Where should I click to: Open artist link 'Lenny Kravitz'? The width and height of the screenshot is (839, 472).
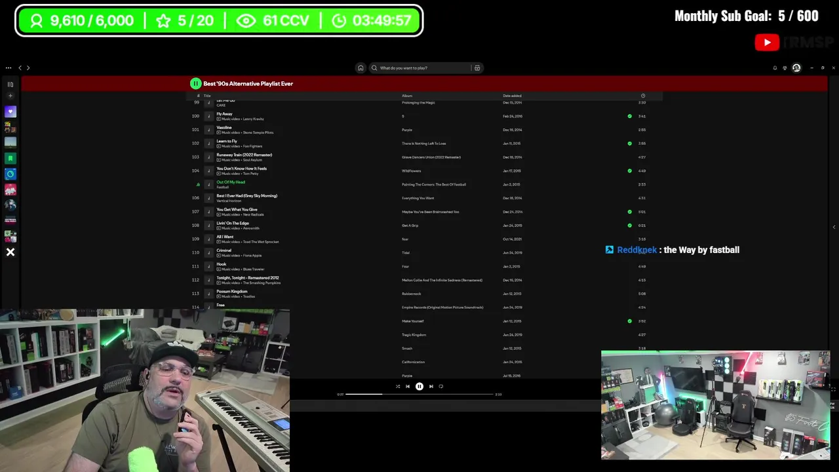(x=253, y=119)
